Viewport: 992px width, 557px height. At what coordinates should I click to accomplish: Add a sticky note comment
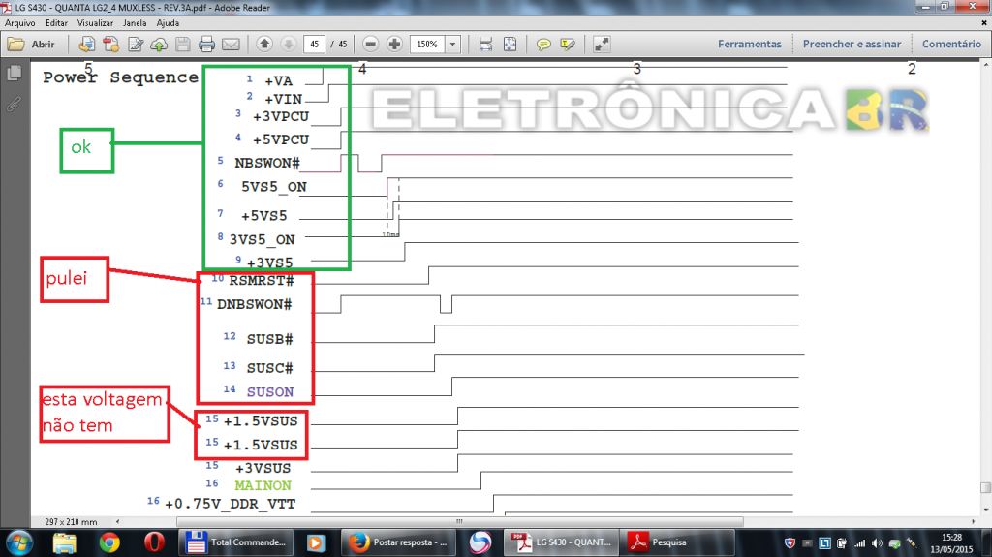[x=543, y=44]
